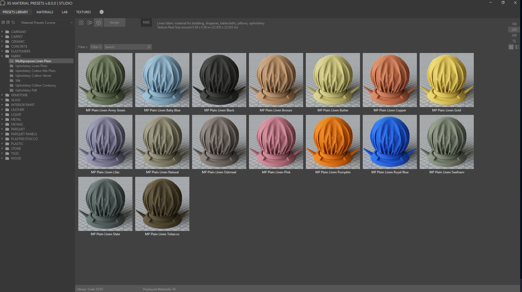Expand the INTERIOR PAINT folder arrow
Screen dimensions: 522x292
pos(2,105)
